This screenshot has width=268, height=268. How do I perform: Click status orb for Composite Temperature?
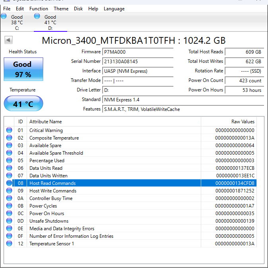coord(9,138)
